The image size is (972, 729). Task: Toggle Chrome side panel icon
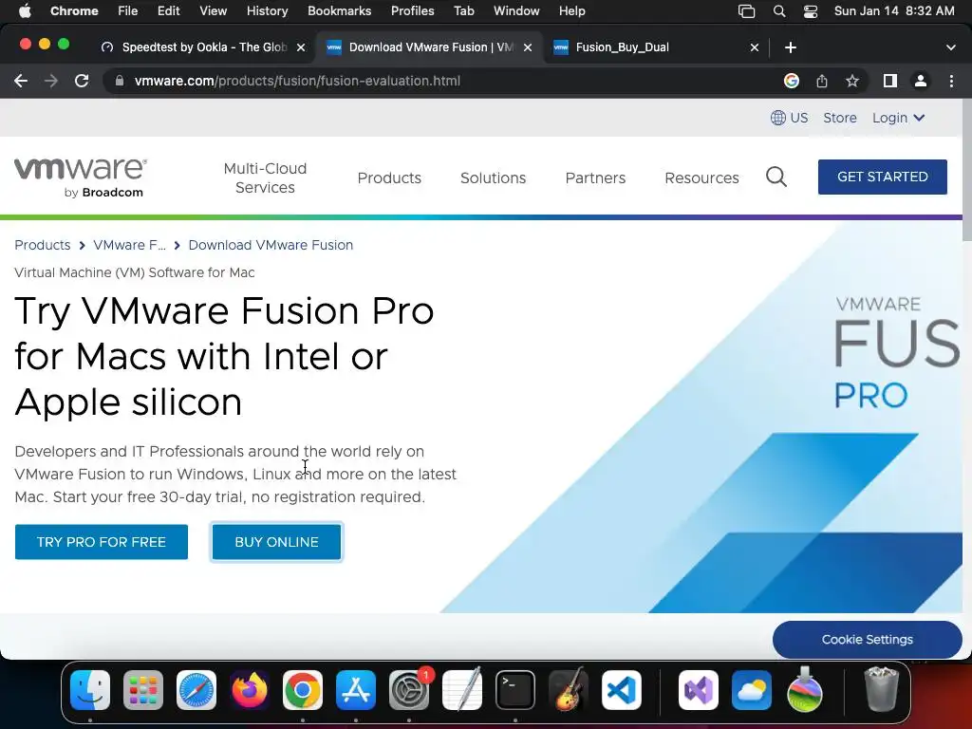[890, 81]
